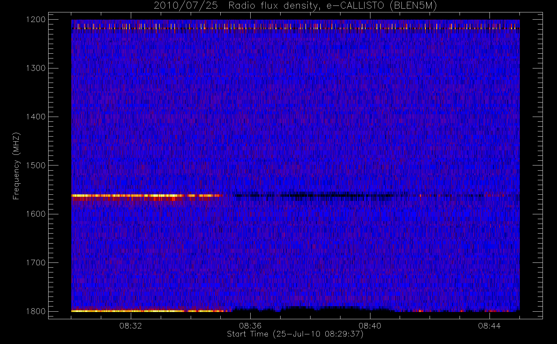The image size is (557, 344).
Task: Click the 08:36 time tick label
Action: pyautogui.click(x=250, y=326)
